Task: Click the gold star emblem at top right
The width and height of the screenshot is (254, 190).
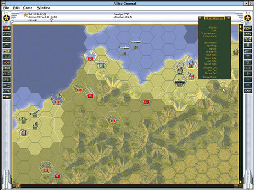Action: [248, 18]
